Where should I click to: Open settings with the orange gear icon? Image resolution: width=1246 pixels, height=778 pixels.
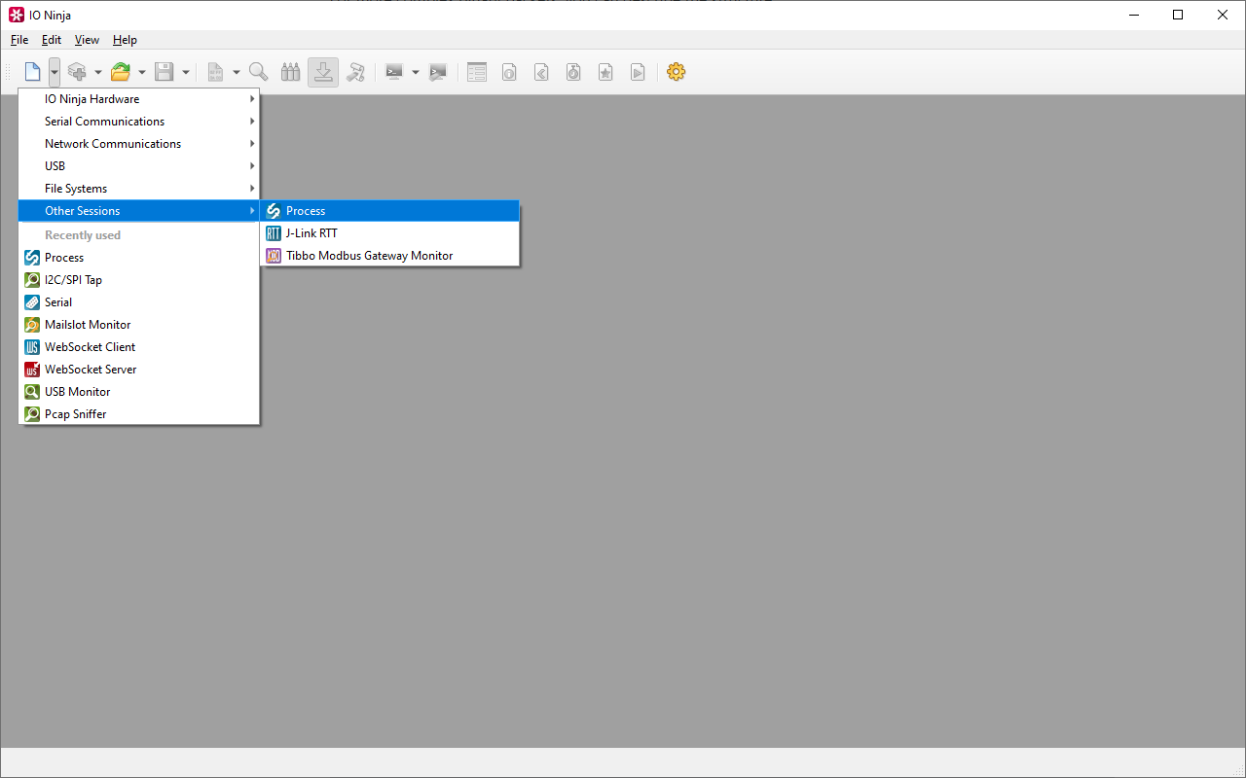pyautogui.click(x=677, y=72)
